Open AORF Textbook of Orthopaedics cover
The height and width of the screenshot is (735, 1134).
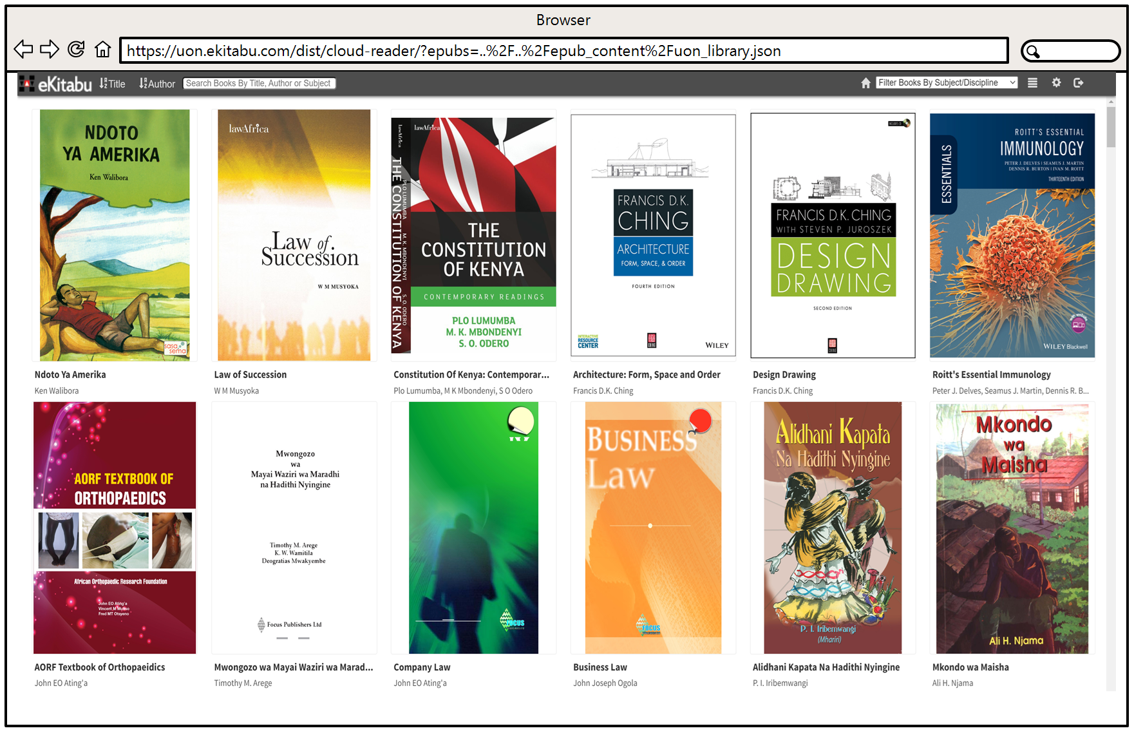tap(115, 528)
